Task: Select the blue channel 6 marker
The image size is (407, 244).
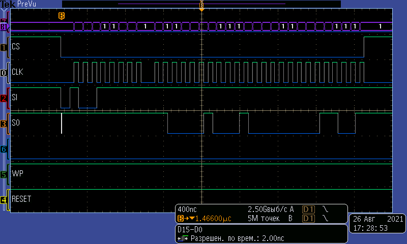Action: click(4, 149)
